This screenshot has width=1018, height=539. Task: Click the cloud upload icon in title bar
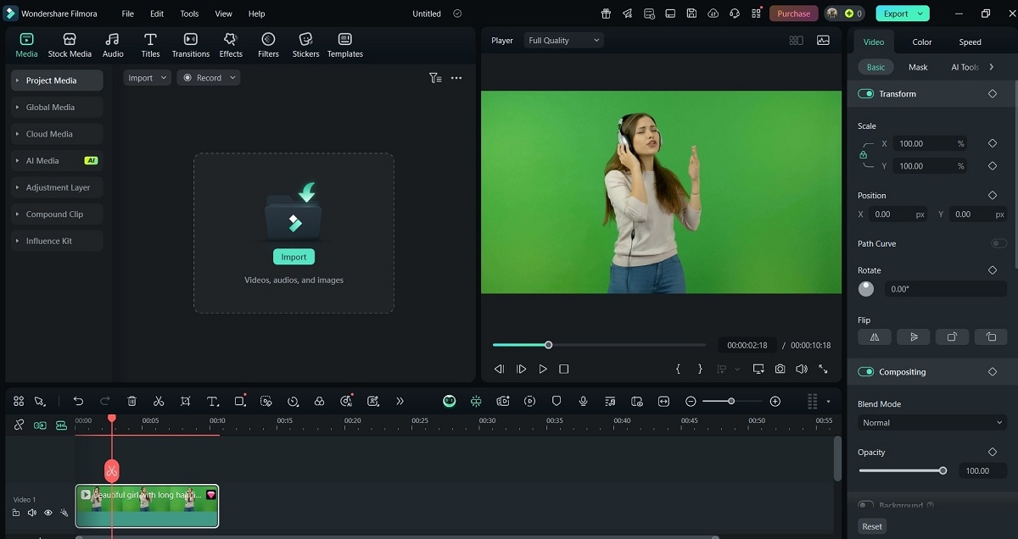(x=713, y=14)
